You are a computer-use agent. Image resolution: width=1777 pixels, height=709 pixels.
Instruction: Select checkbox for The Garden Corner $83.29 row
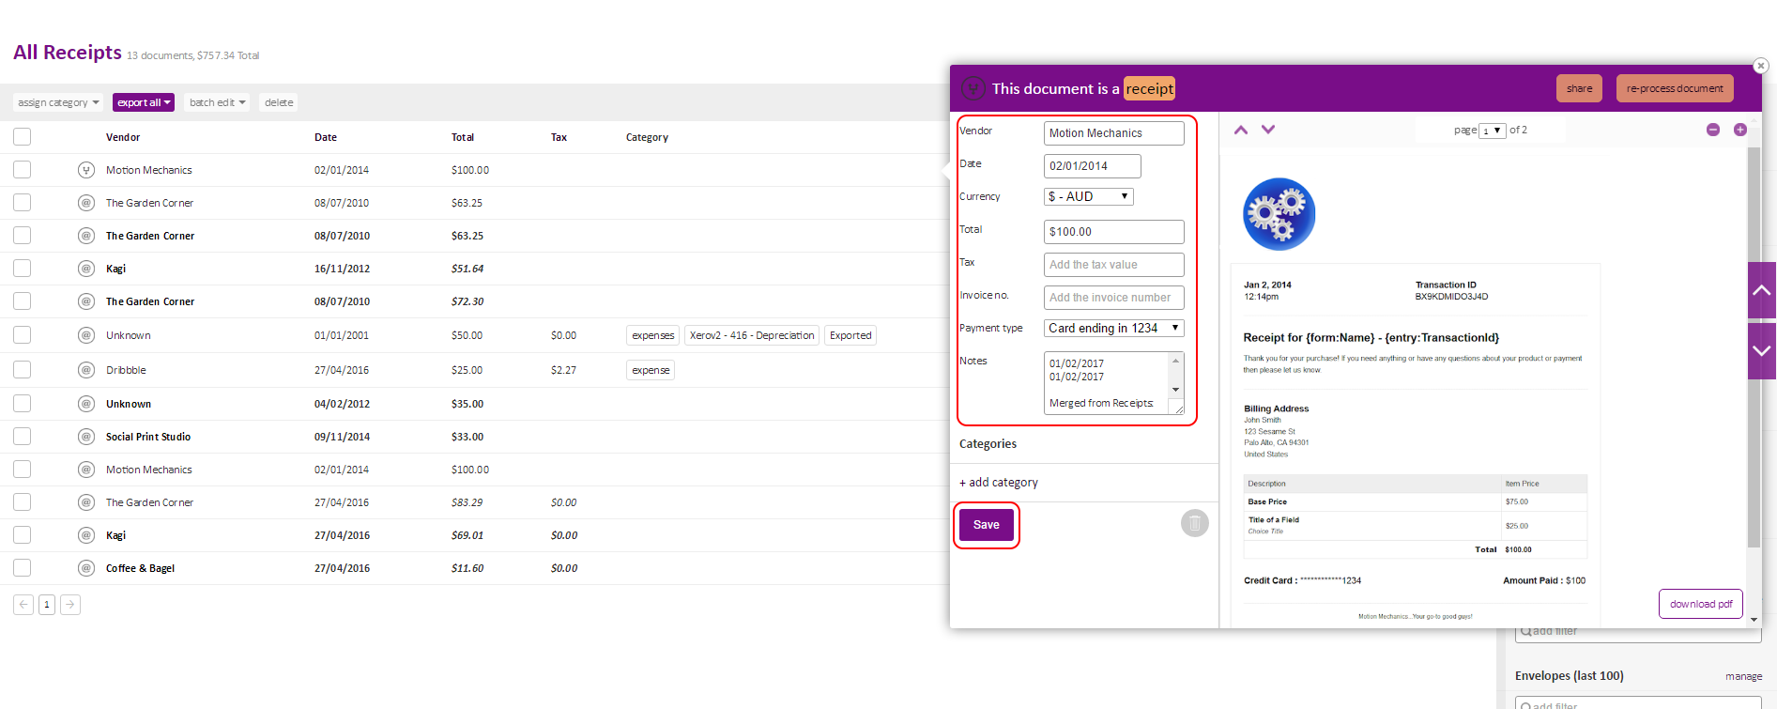pos(23,502)
